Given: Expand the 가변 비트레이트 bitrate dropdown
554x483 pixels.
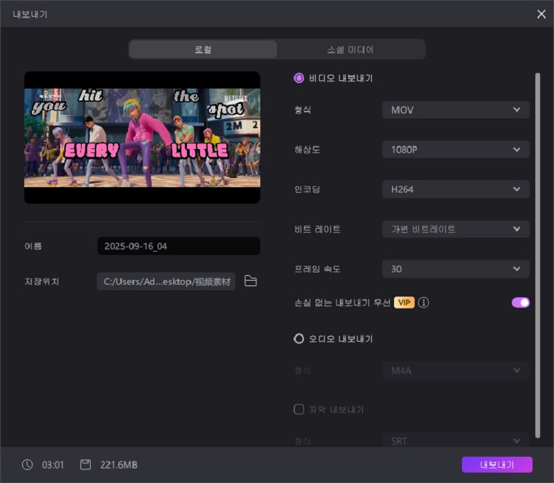Looking at the screenshot, I should click(456, 229).
